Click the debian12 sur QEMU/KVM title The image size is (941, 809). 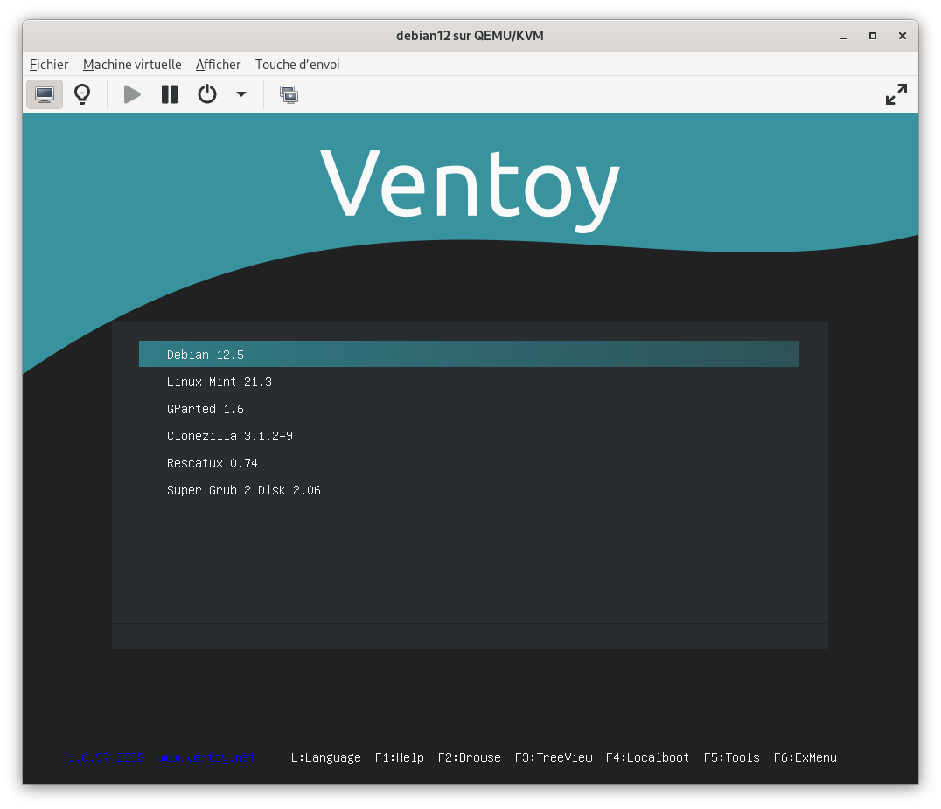pyautogui.click(x=470, y=35)
